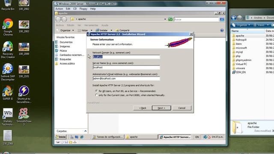Open the 100_2083 image thumbnail
This screenshot has height=154, width=274.
pos(24,27)
